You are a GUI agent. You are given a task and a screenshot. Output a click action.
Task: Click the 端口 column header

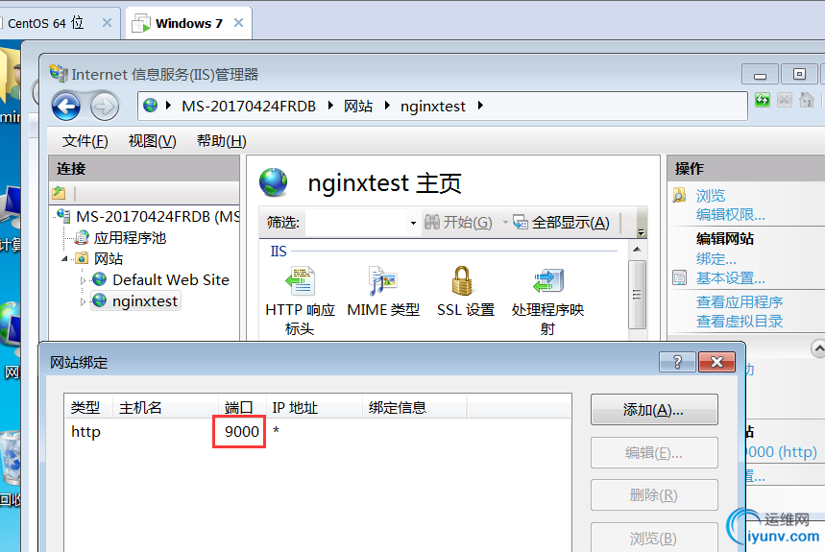pos(242,407)
